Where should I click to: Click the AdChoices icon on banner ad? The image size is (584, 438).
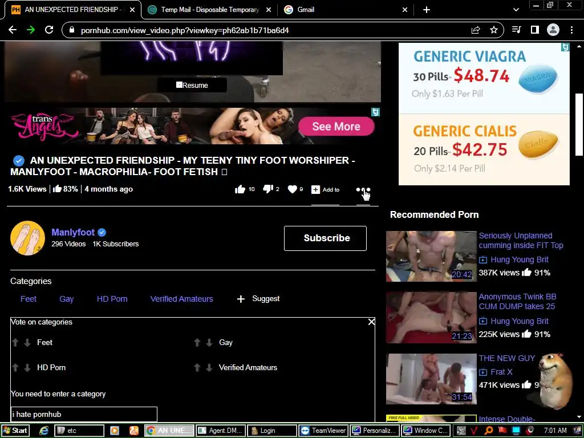(375, 112)
